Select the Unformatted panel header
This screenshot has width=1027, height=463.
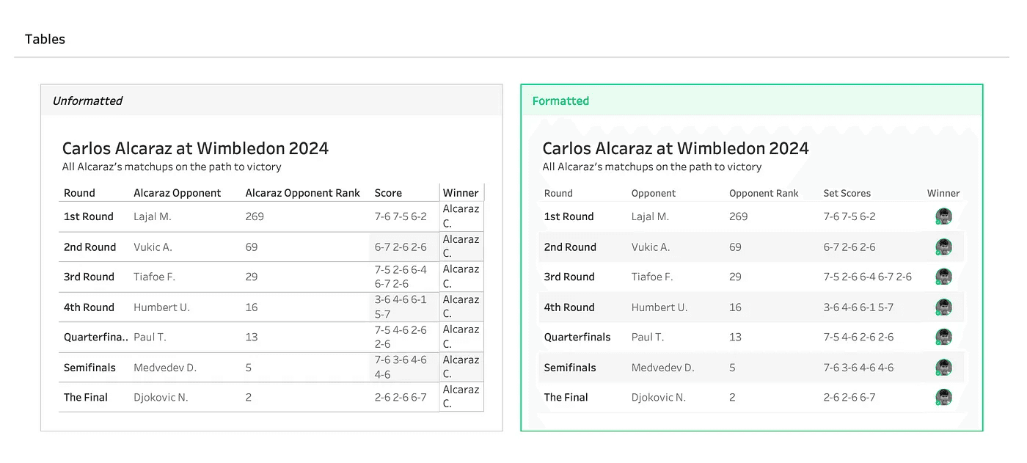pyautogui.click(x=271, y=101)
